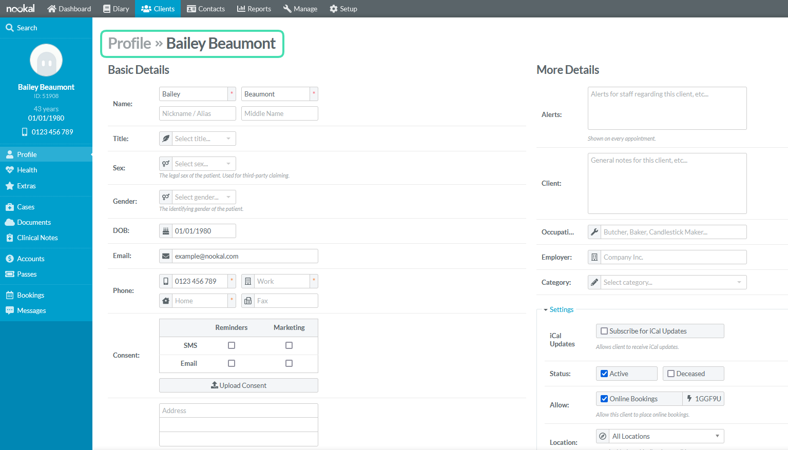Click the nookal logo
This screenshot has width=788, height=450.
pyautogui.click(x=20, y=8)
